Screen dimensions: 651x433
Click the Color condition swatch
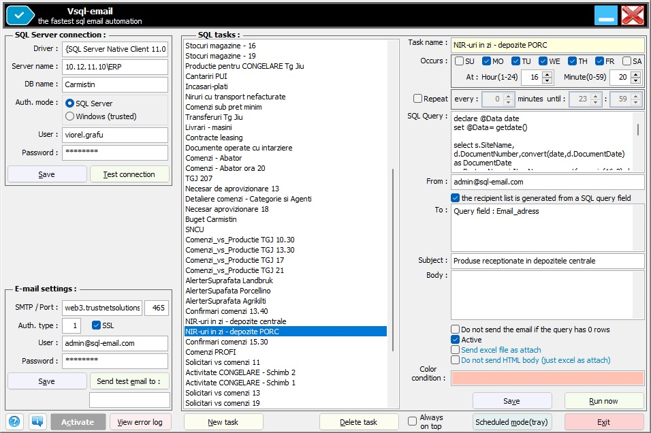547,378
